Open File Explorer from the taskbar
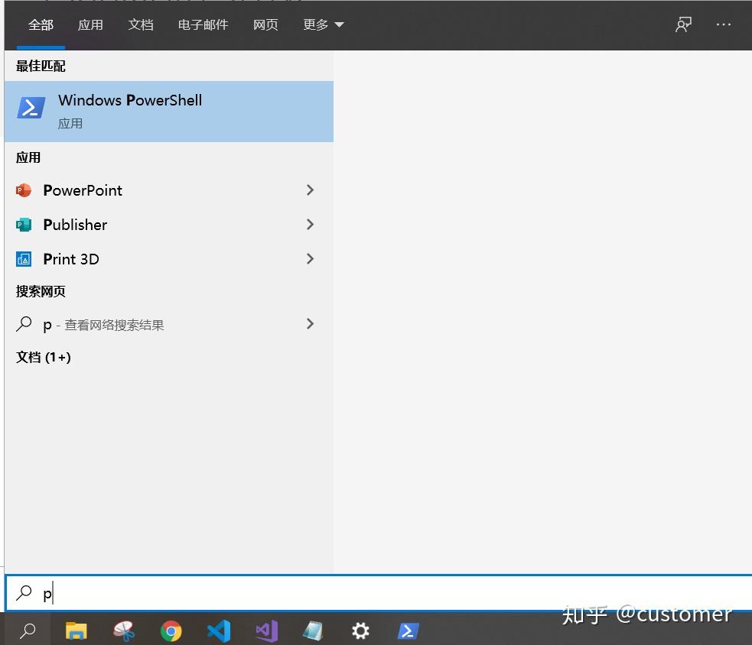752x645 pixels. point(76,630)
